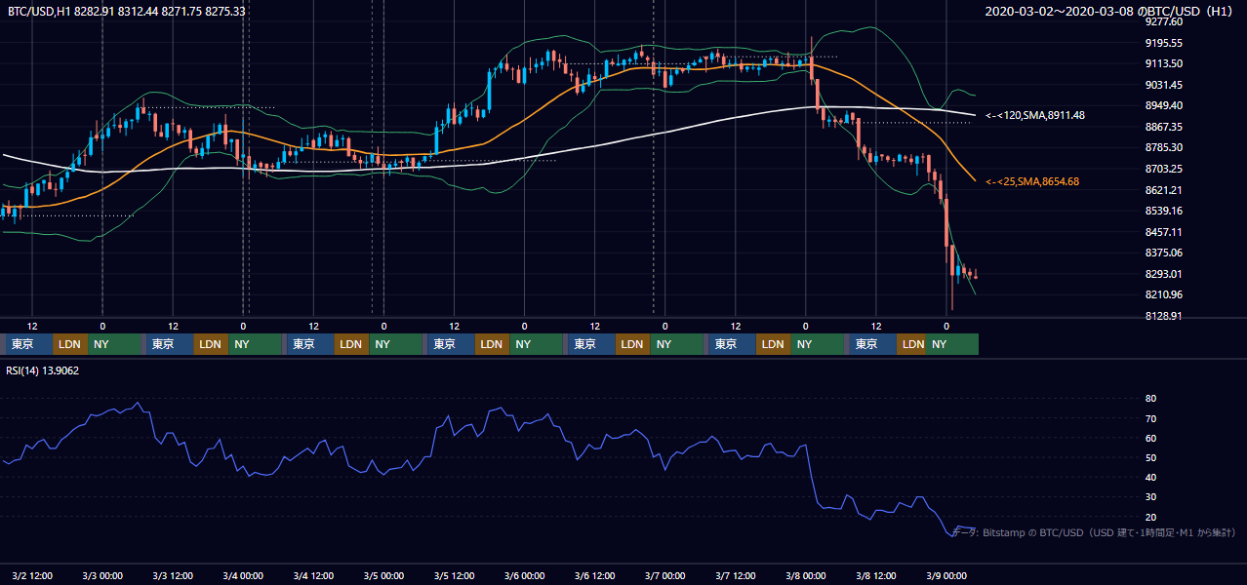Click the BTC/USD,H1 OHLC title text
This screenshot has width=1247, height=585.
coord(127,11)
